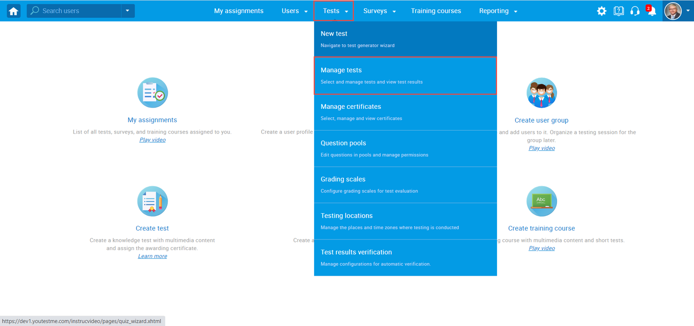Open the help book icon
The width and height of the screenshot is (694, 326).
tap(619, 11)
